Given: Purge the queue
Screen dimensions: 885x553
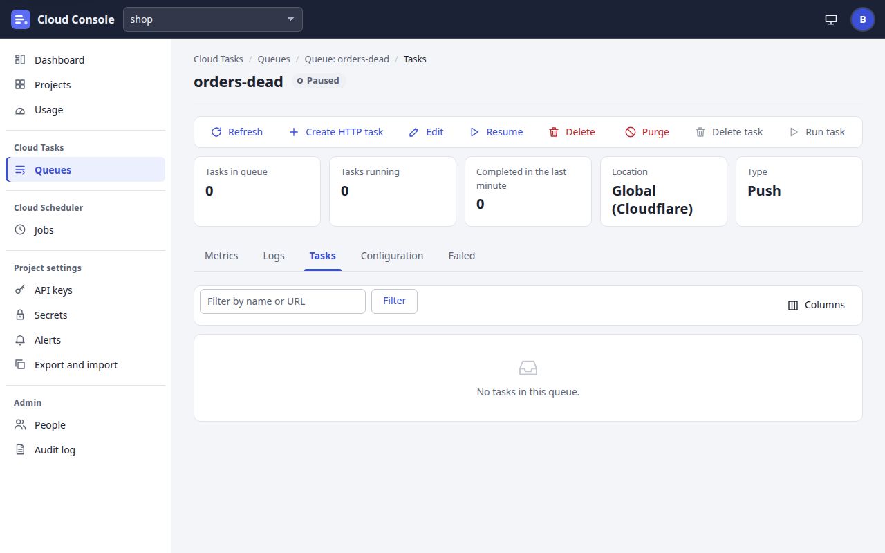Looking at the screenshot, I should [x=647, y=132].
